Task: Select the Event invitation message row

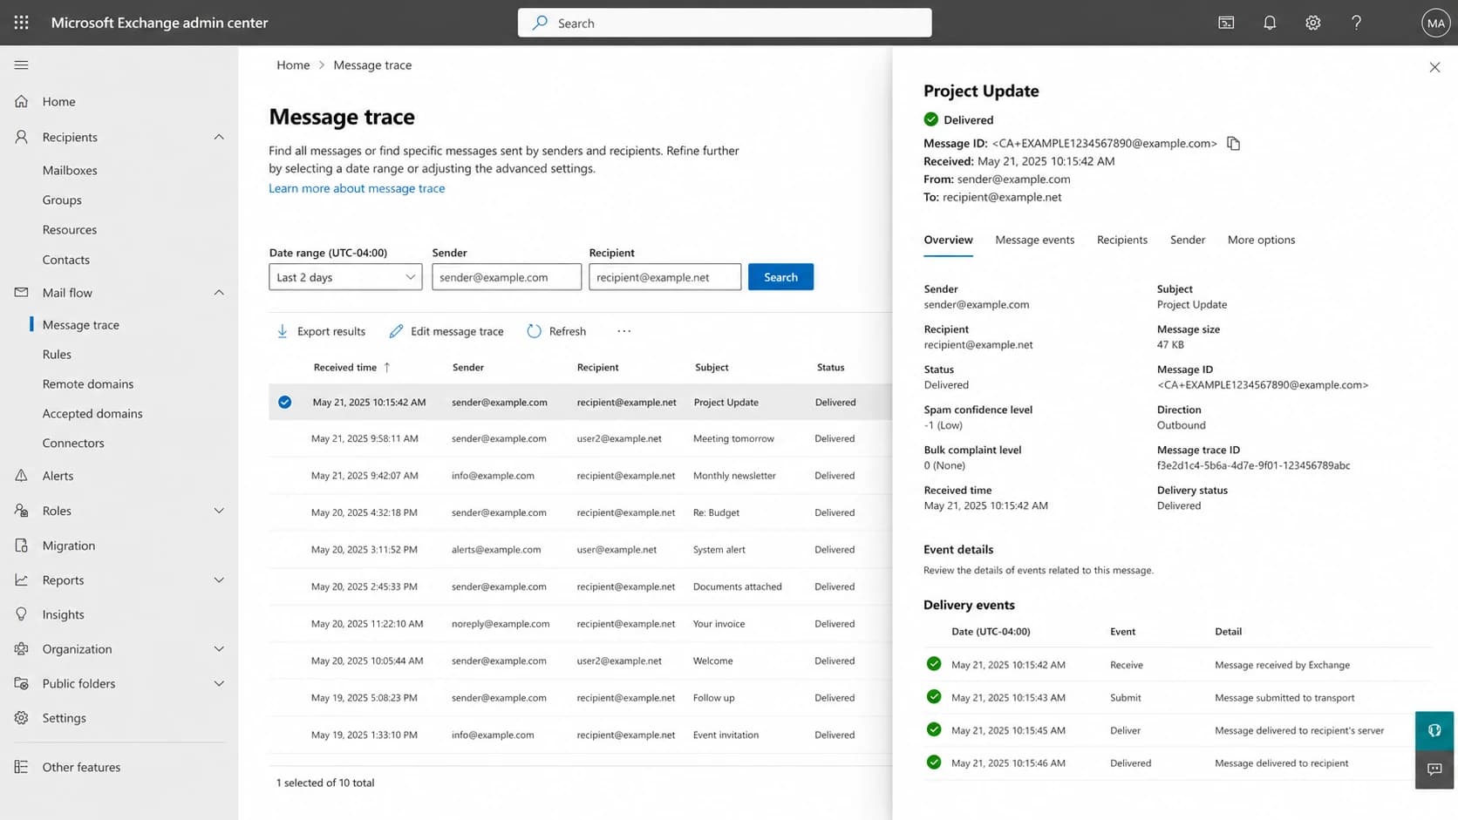Action: (x=580, y=735)
